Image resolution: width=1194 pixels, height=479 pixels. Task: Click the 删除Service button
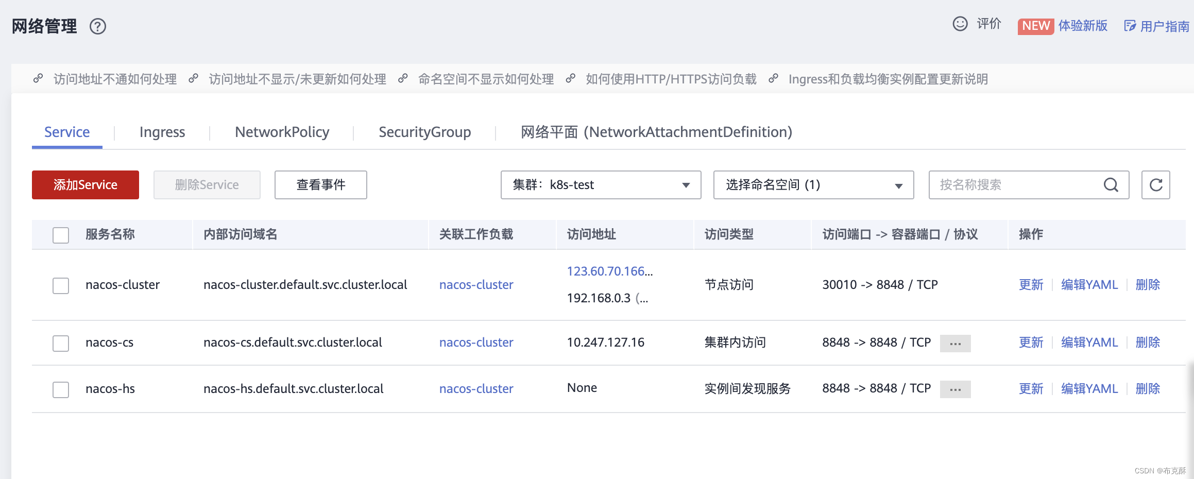(x=207, y=185)
